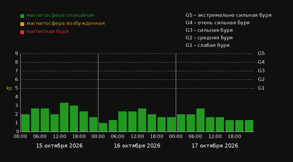The height and width of the screenshot is (162, 293).
Task: Select the 'магнитная буря' legend label
Action: [48, 31]
